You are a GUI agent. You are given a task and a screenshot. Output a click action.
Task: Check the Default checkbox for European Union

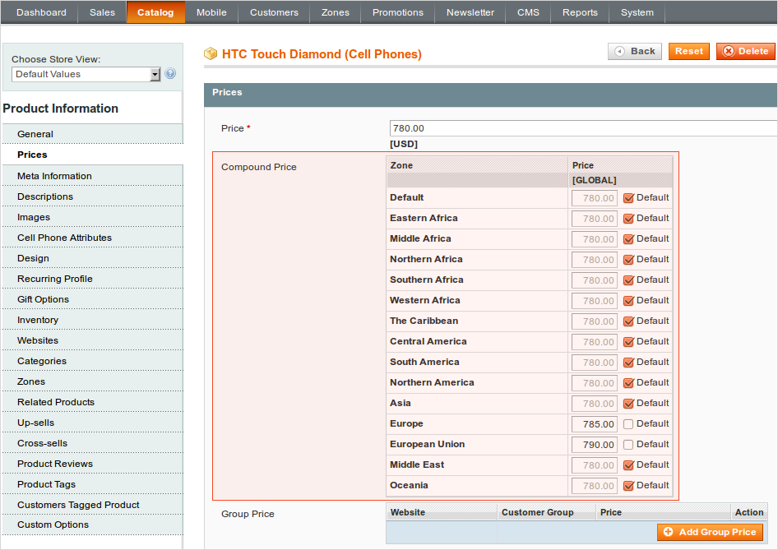tap(628, 445)
